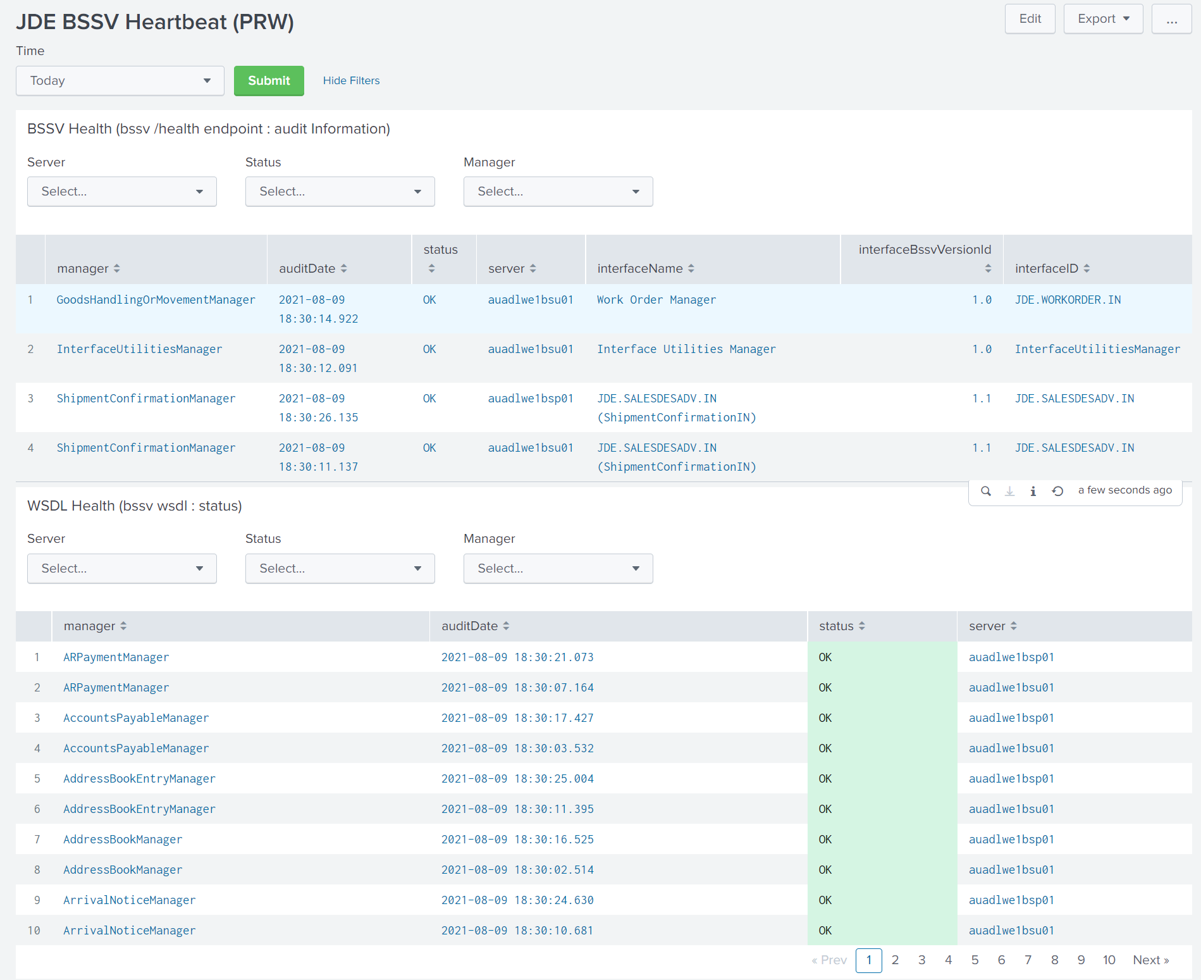Open search from the panel magnifier icon
Image resolution: width=1201 pixels, height=980 pixels.
click(x=985, y=491)
